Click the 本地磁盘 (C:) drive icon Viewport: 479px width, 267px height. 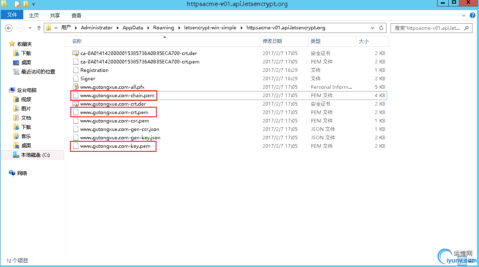coord(16,155)
